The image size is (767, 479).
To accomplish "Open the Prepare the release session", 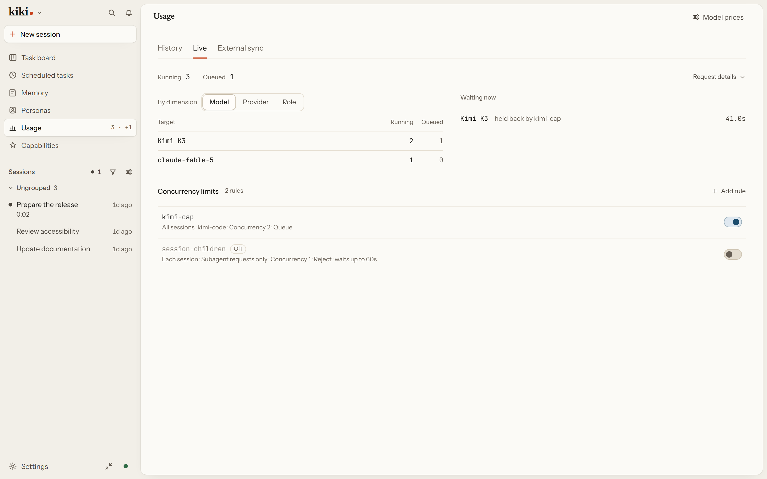I will pyautogui.click(x=70, y=209).
